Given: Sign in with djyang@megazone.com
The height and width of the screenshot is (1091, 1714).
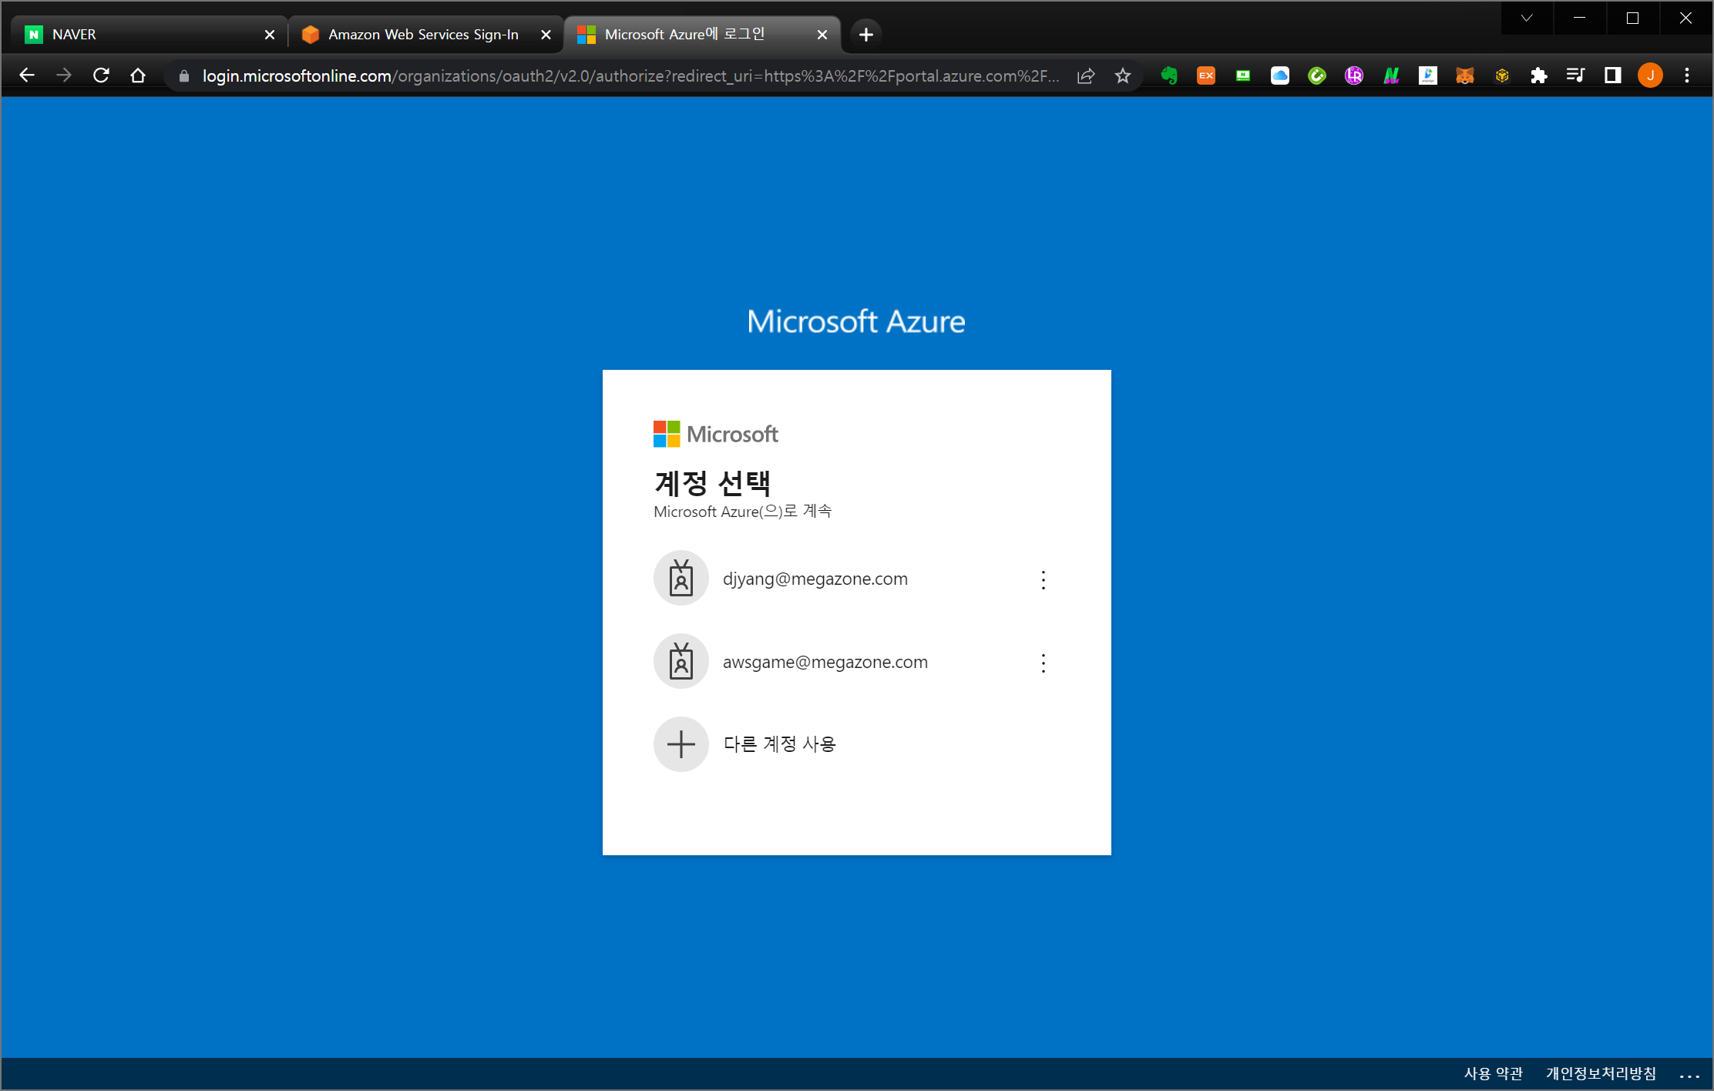Looking at the screenshot, I should point(815,579).
